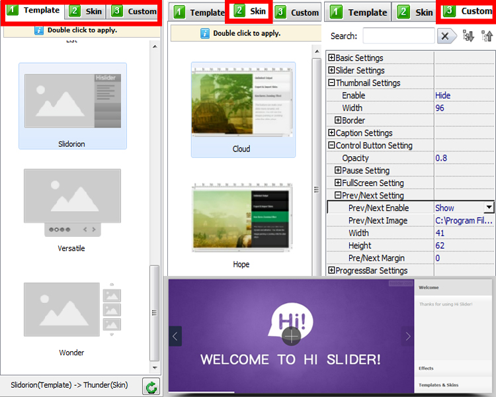Click the Prev/Next Image path 'C:\Program Fil...'
The width and height of the screenshot is (496, 397).
464,220
